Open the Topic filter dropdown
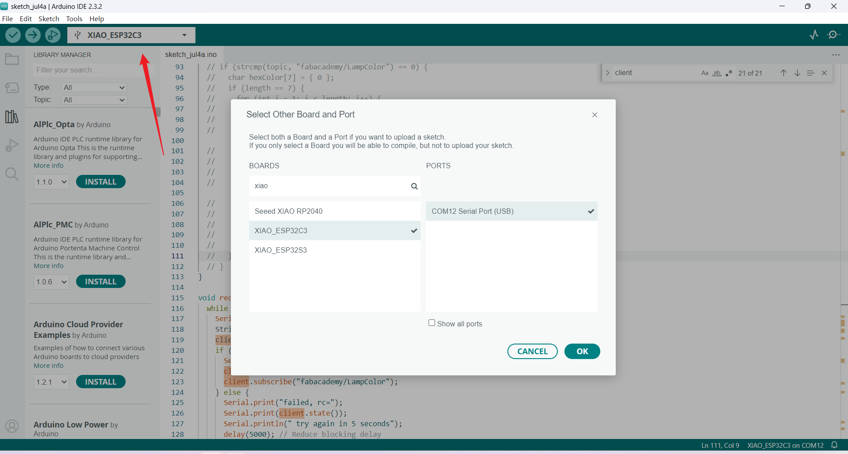 pos(94,100)
